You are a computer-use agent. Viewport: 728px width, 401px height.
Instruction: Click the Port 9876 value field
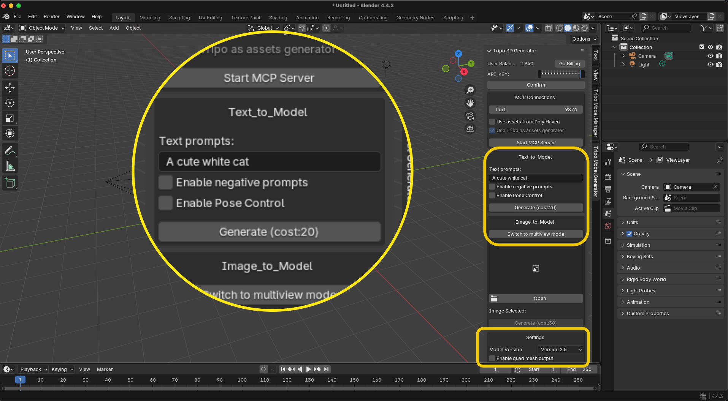(x=536, y=110)
